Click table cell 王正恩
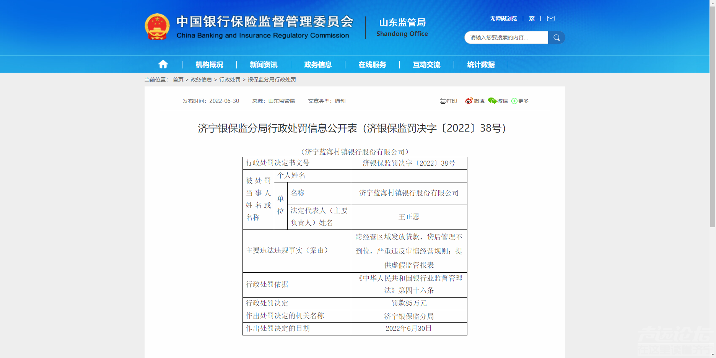716x358 pixels. click(x=409, y=217)
